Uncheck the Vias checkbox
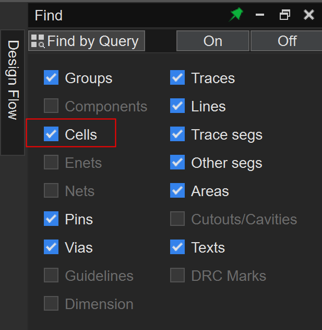The width and height of the screenshot is (322, 330). [51, 247]
